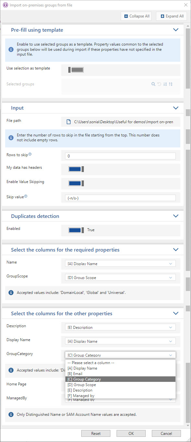
Task: Toggle off My data has headers
Action: [76, 169]
